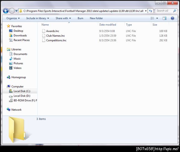Screen dimensions: 180x152
Task: Click the 292 KB size cell
Action: pos(163,40)
